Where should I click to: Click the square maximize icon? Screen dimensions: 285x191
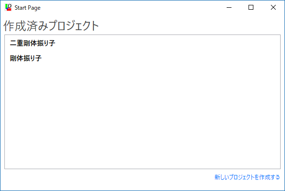coord(251,7)
